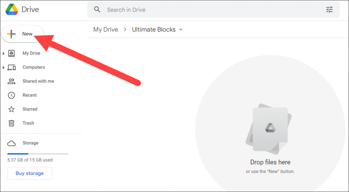Go to My Drive in breadcrumb

tap(106, 30)
